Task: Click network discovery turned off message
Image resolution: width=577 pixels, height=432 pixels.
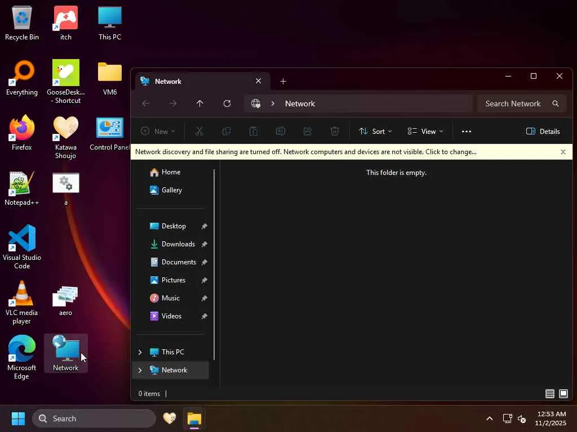Action: point(306,152)
